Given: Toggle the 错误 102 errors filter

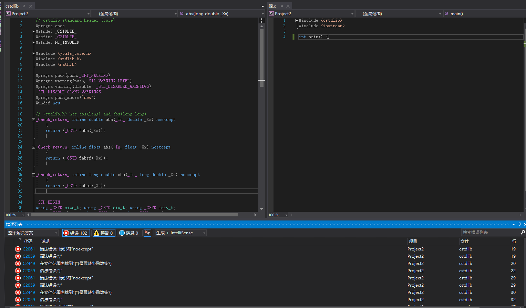Looking at the screenshot, I should click(76, 233).
